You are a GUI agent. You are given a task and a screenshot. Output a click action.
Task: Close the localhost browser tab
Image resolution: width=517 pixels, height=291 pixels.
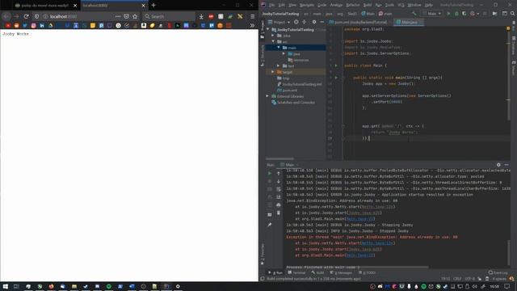click(x=144, y=6)
